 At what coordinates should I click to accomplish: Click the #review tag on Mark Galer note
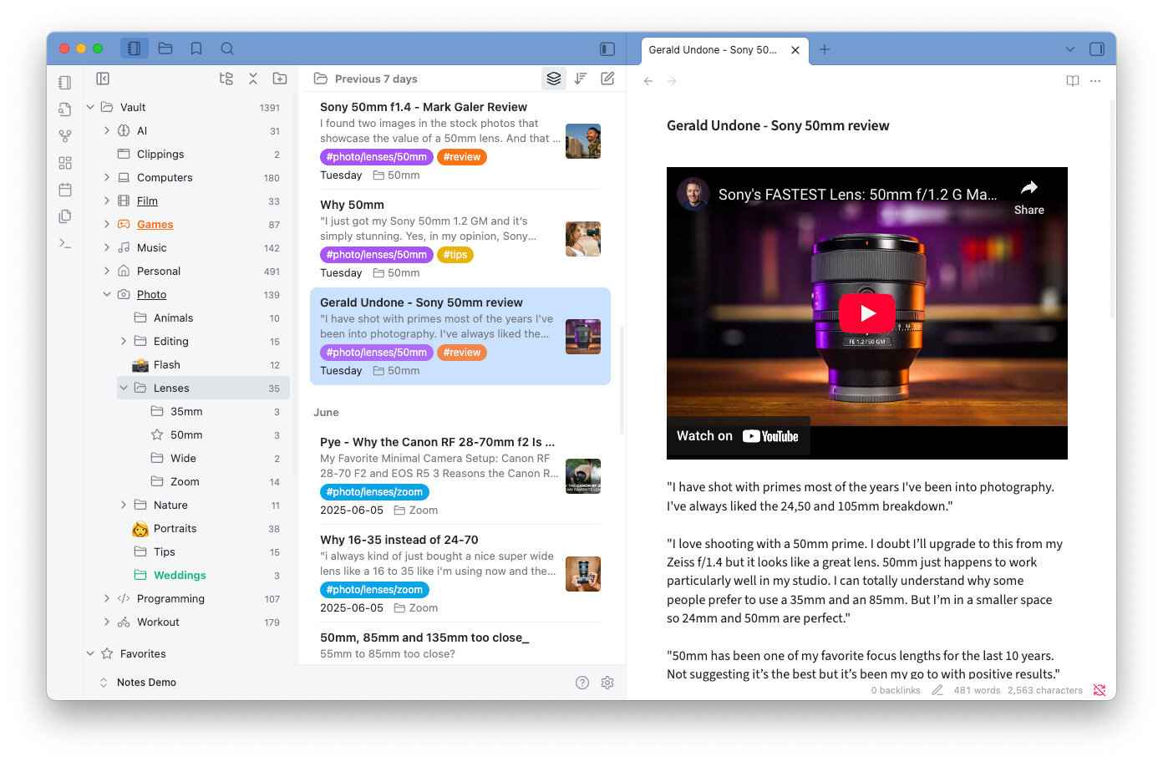(461, 157)
